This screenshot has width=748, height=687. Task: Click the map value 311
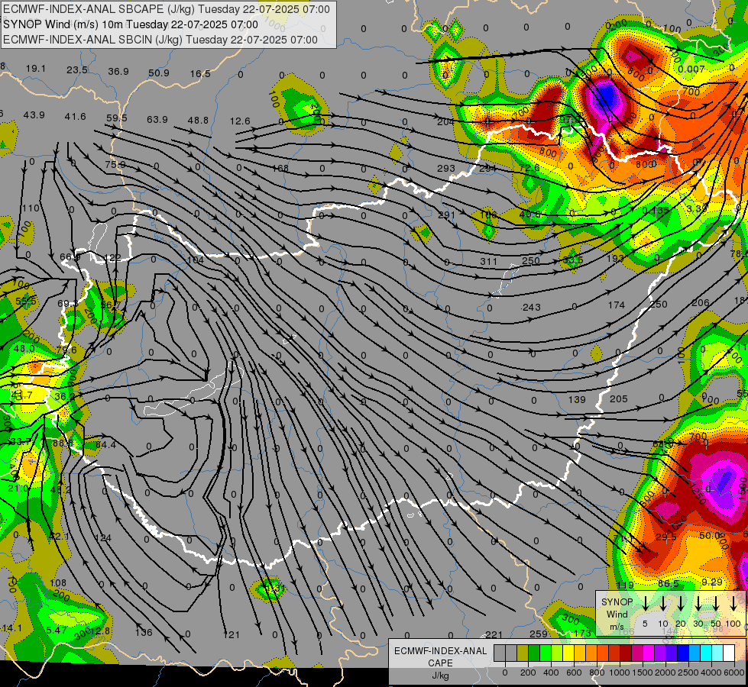[488, 261]
